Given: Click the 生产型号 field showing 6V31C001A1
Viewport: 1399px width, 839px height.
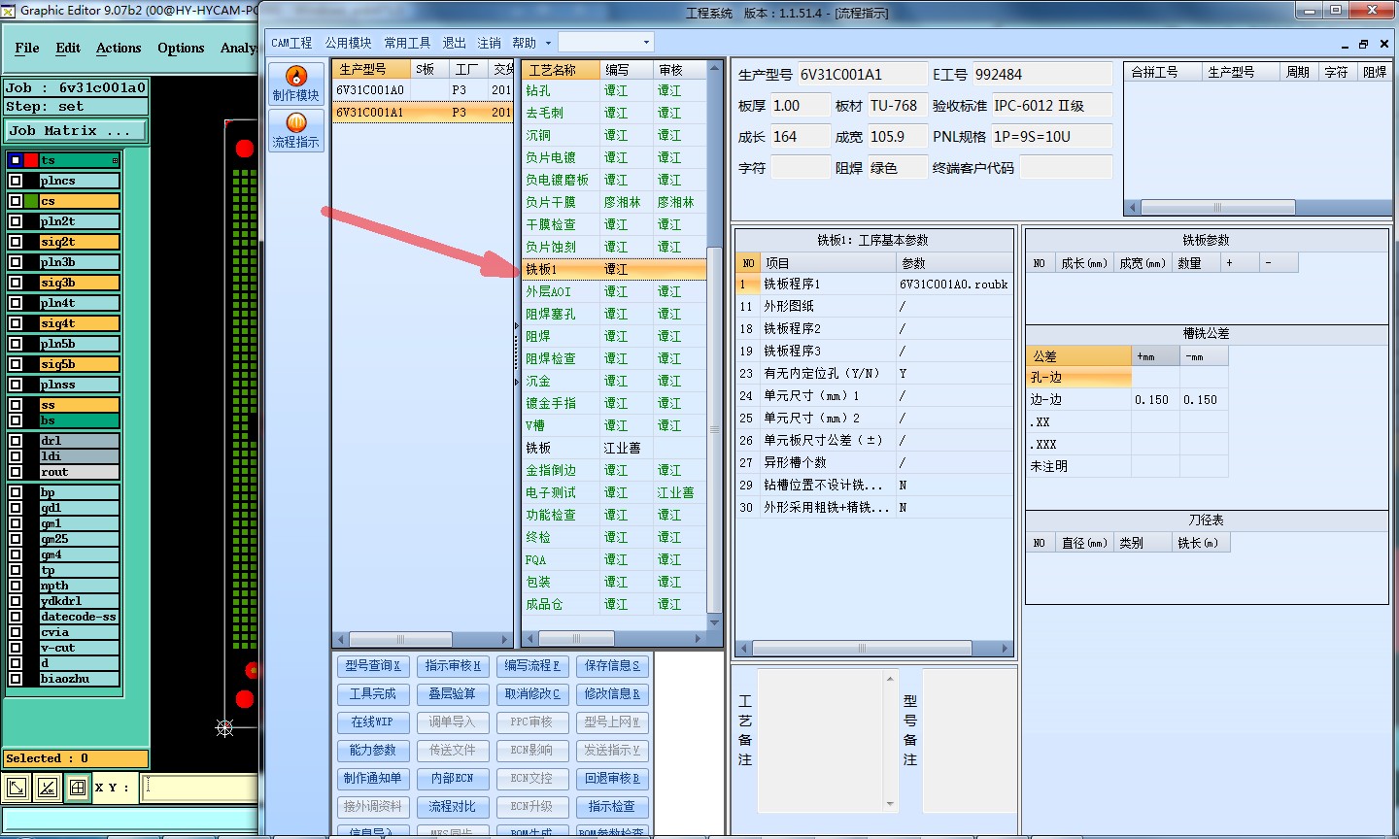Looking at the screenshot, I should coord(863,74).
